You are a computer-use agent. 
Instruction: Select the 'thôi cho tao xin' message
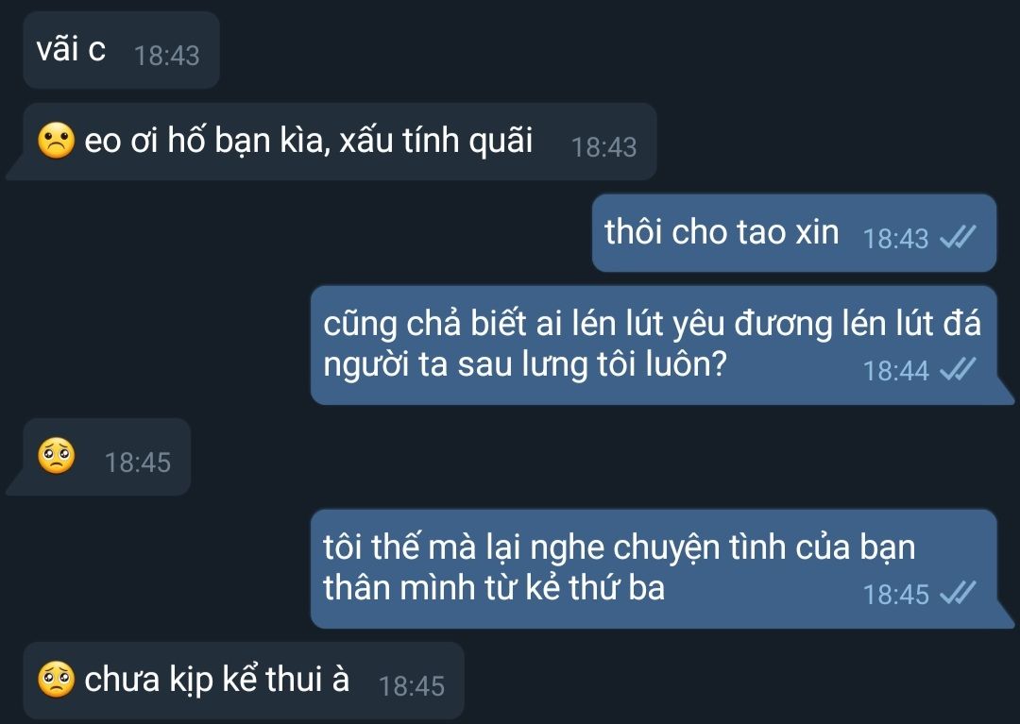pos(794,232)
